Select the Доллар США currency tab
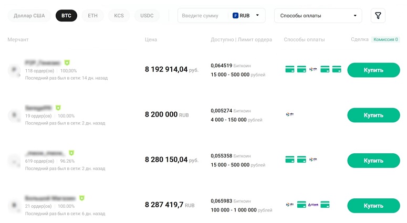Image resolution: width=407 pixels, height=223 pixels. [x=29, y=16]
